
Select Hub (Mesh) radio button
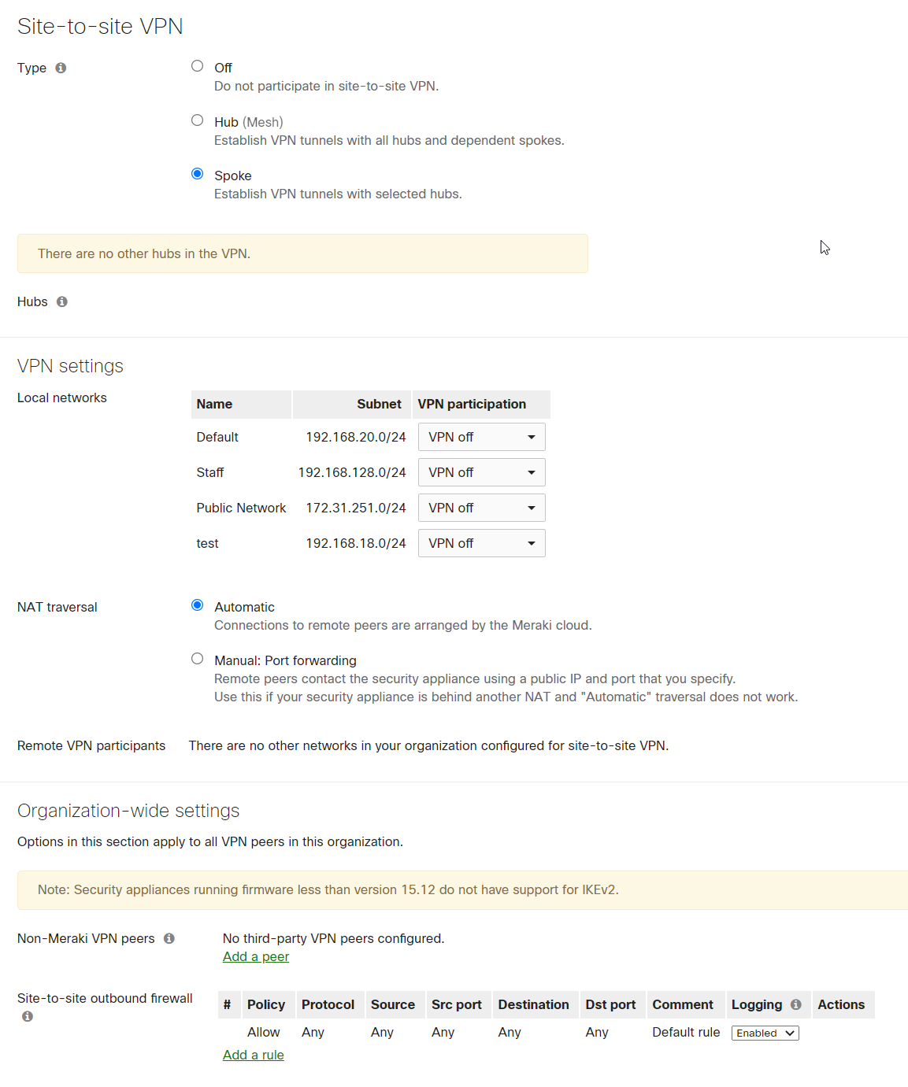tap(198, 120)
